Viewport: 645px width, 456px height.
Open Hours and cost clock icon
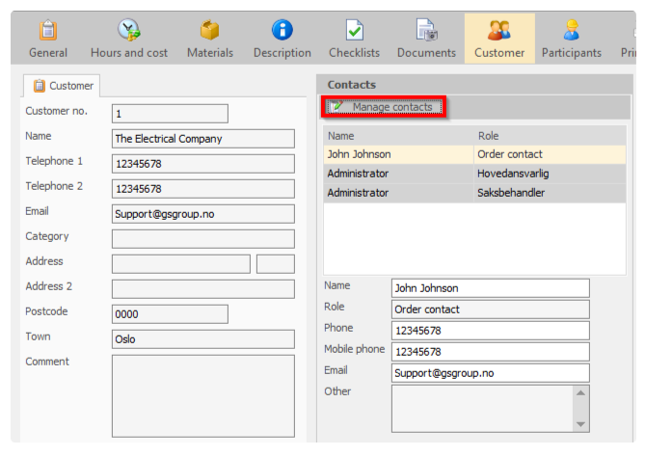click(x=129, y=30)
